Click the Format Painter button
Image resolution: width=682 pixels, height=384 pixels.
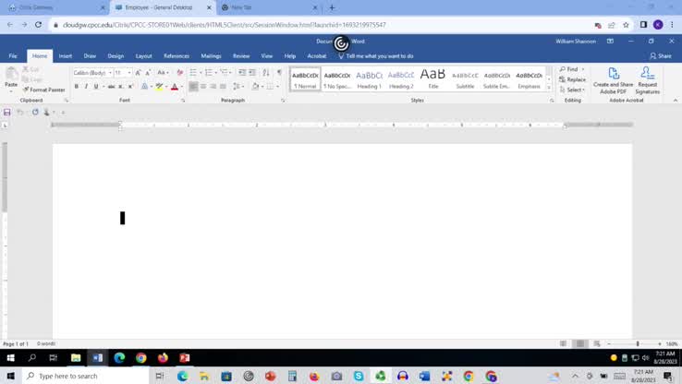(x=44, y=90)
